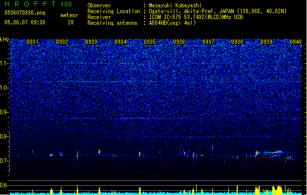Click the 0933 time marker

(x=91, y=42)
